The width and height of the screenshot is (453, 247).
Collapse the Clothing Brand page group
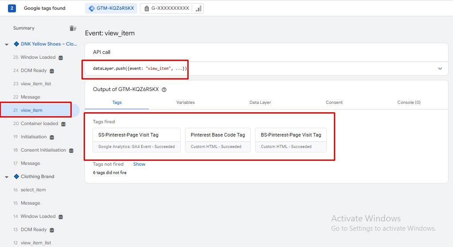pos(7,177)
